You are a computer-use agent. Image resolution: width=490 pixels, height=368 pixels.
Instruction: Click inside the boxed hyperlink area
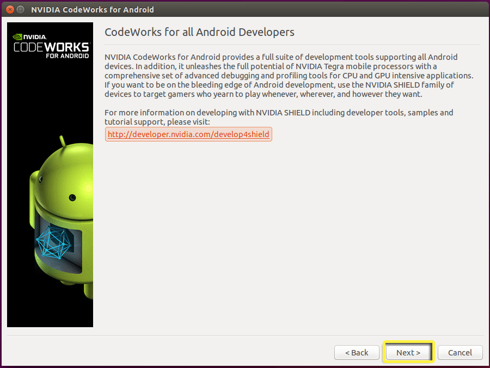point(188,134)
